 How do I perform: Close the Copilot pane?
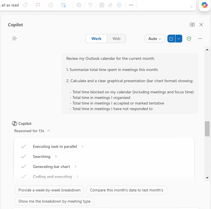[x=201, y=25]
